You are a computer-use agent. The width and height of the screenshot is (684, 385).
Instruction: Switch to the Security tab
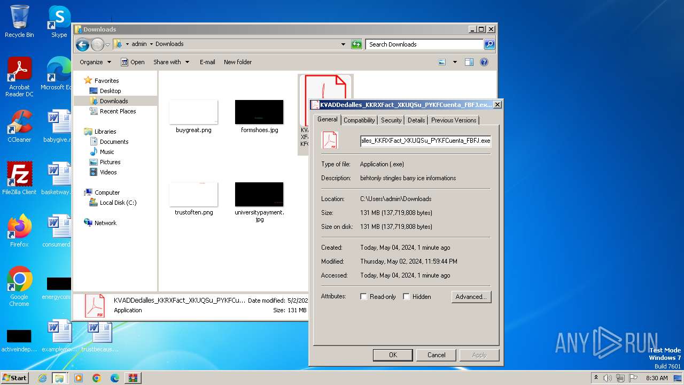click(x=391, y=120)
